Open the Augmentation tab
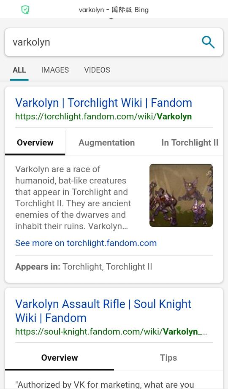Screen dimensions: 228x389 pos(106,143)
